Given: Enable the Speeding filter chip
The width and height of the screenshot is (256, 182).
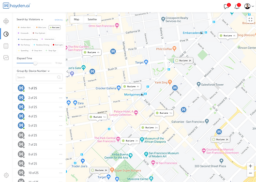Looking at the screenshot, I should coord(23,50).
